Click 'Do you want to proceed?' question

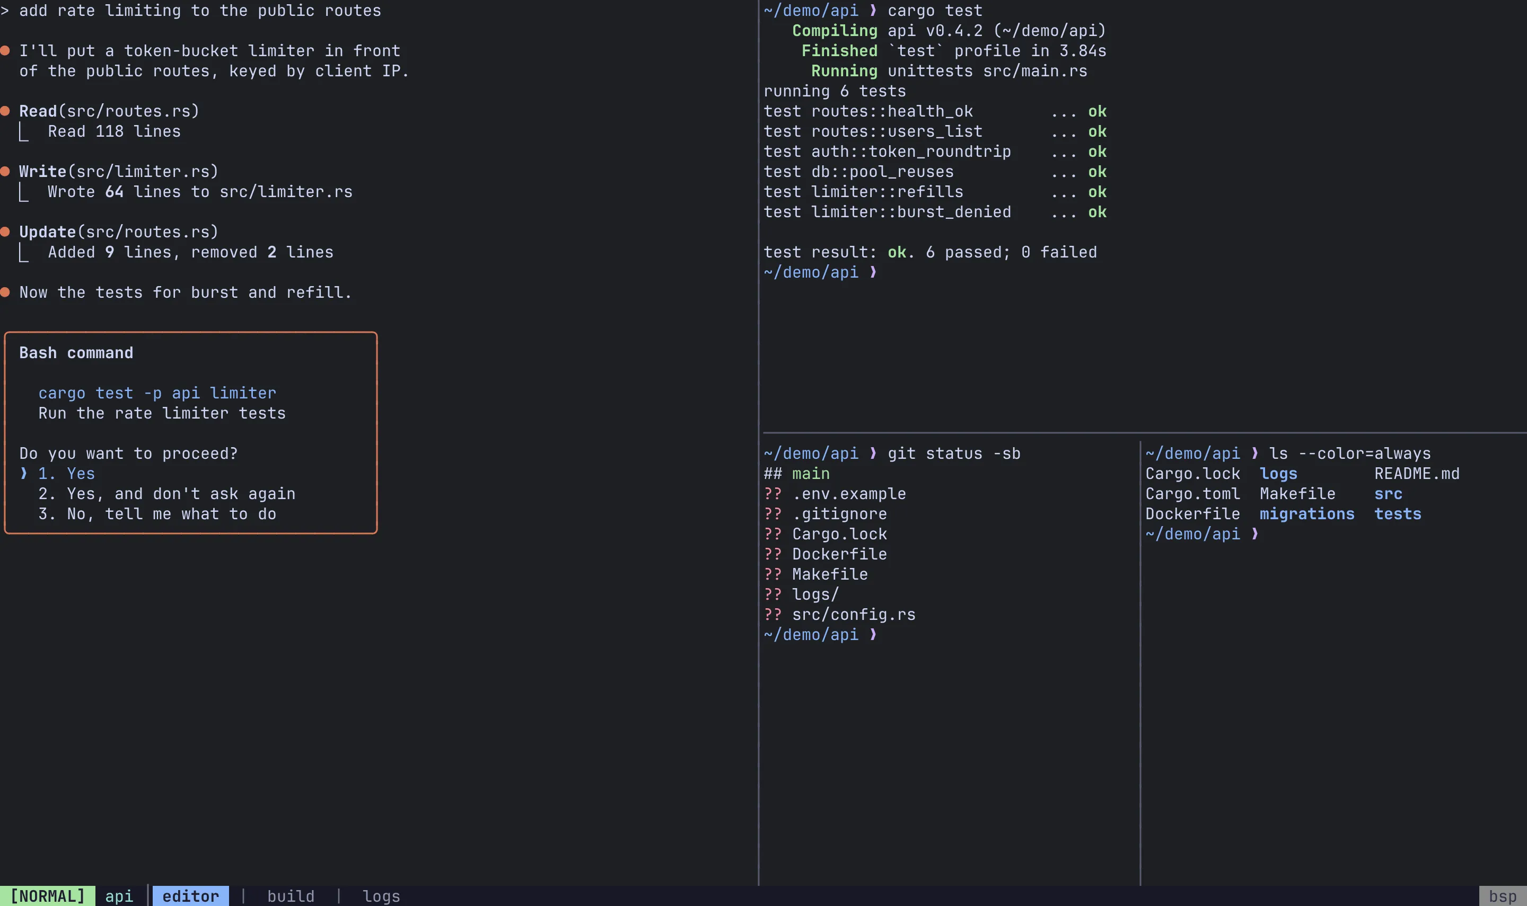tap(128, 454)
